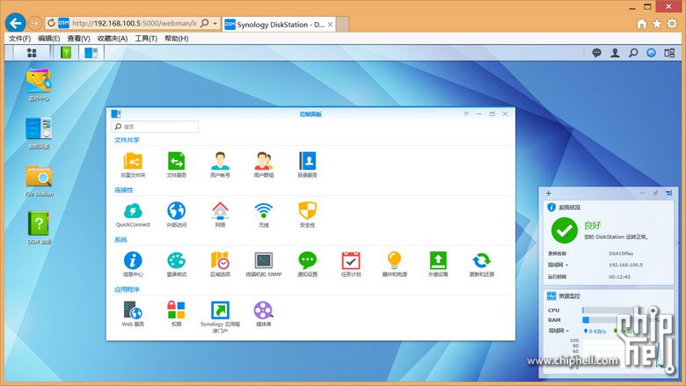Expand the address bar dropdown arrow
The width and height of the screenshot is (686, 386).
(215, 23)
